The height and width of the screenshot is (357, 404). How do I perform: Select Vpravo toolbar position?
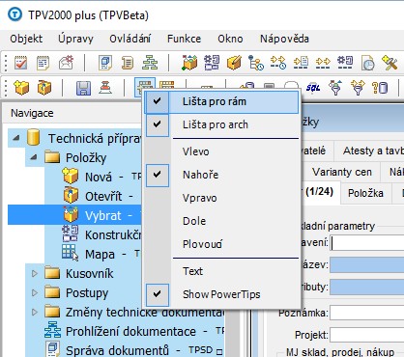pos(221,198)
